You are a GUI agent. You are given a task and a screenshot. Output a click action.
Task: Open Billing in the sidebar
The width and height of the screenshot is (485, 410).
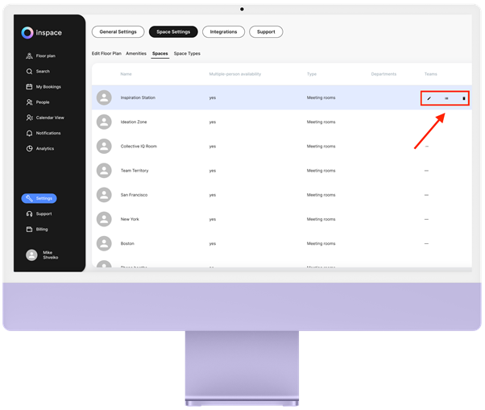coord(37,230)
